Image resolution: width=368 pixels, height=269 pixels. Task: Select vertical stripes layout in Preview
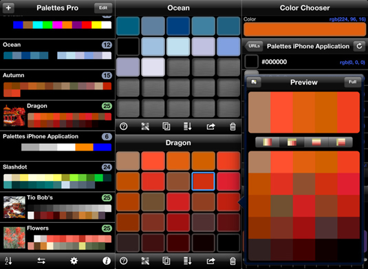[268, 142]
